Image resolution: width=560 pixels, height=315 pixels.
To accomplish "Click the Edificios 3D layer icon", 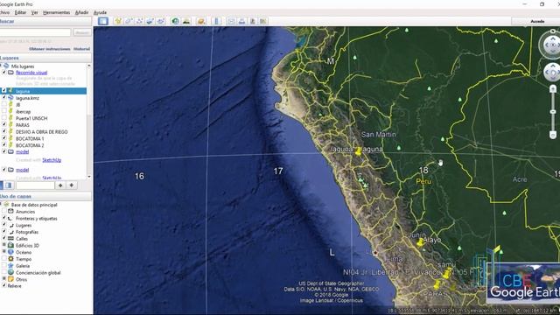I will pyautogui.click(x=11, y=245).
